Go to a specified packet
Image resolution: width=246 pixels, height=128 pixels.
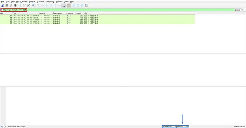[x=51, y=5]
